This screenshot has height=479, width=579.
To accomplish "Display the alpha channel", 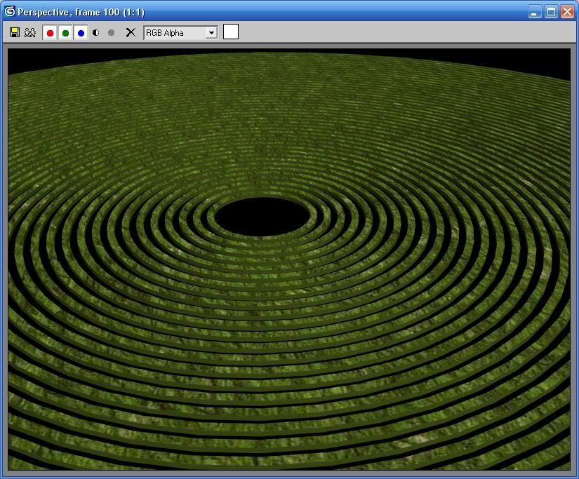I will [96, 32].
